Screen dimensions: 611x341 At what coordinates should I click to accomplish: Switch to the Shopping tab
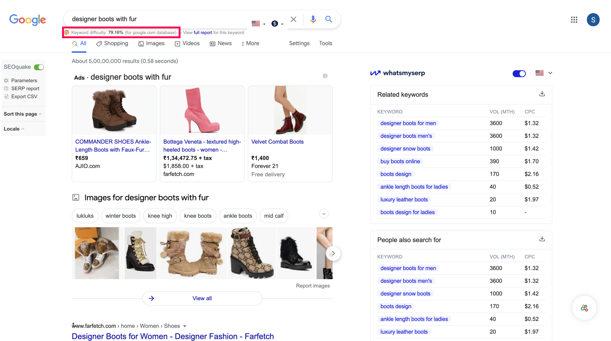click(112, 44)
